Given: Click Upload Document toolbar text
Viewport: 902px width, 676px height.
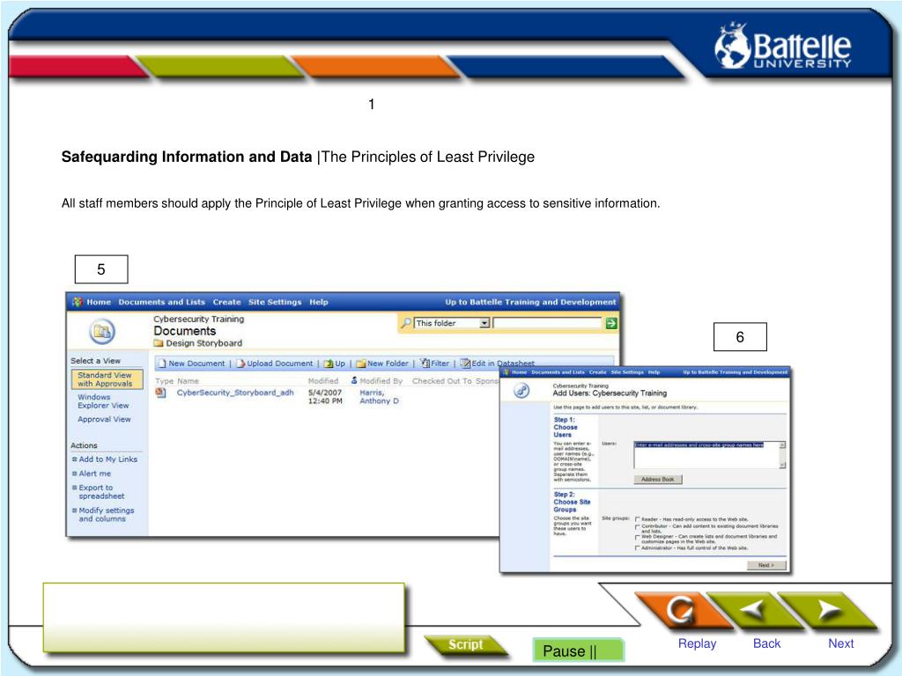Looking at the screenshot, I should click(x=280, y=364).
